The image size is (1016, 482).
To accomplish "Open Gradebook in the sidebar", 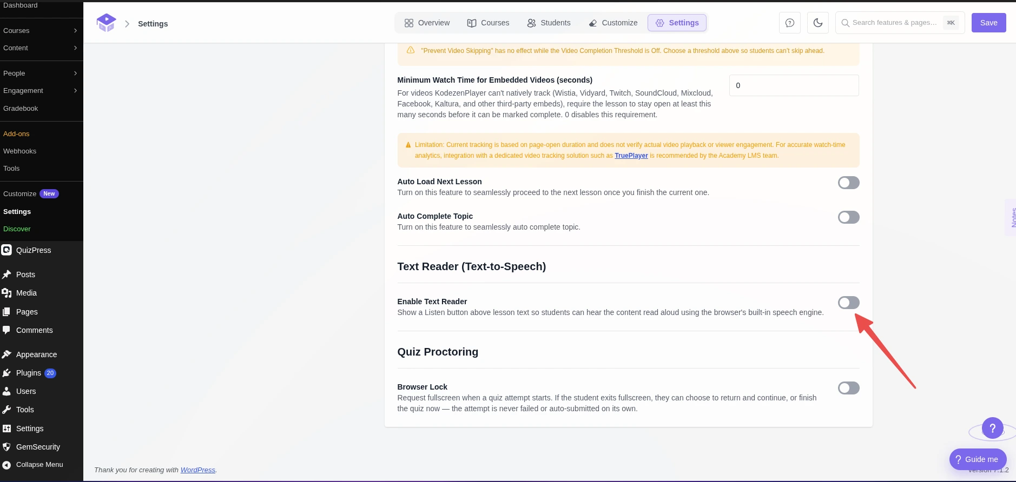I will click(x=21, y=109).
